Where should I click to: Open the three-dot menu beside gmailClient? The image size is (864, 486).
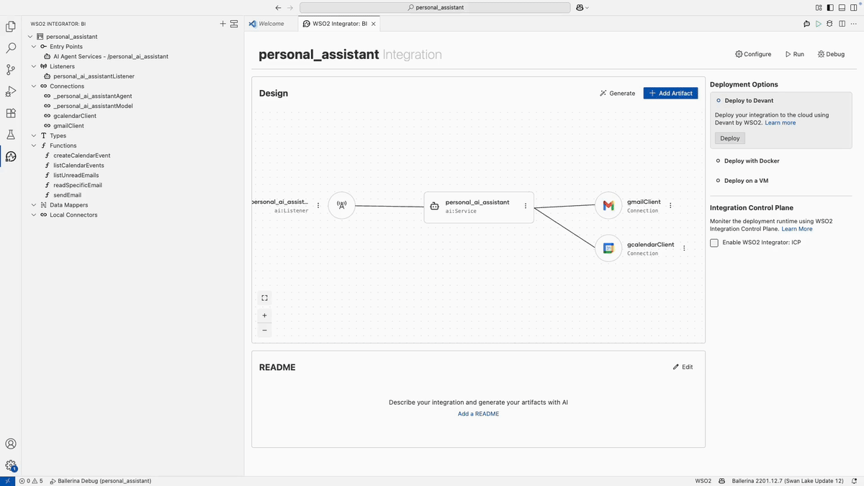[670, 205]
